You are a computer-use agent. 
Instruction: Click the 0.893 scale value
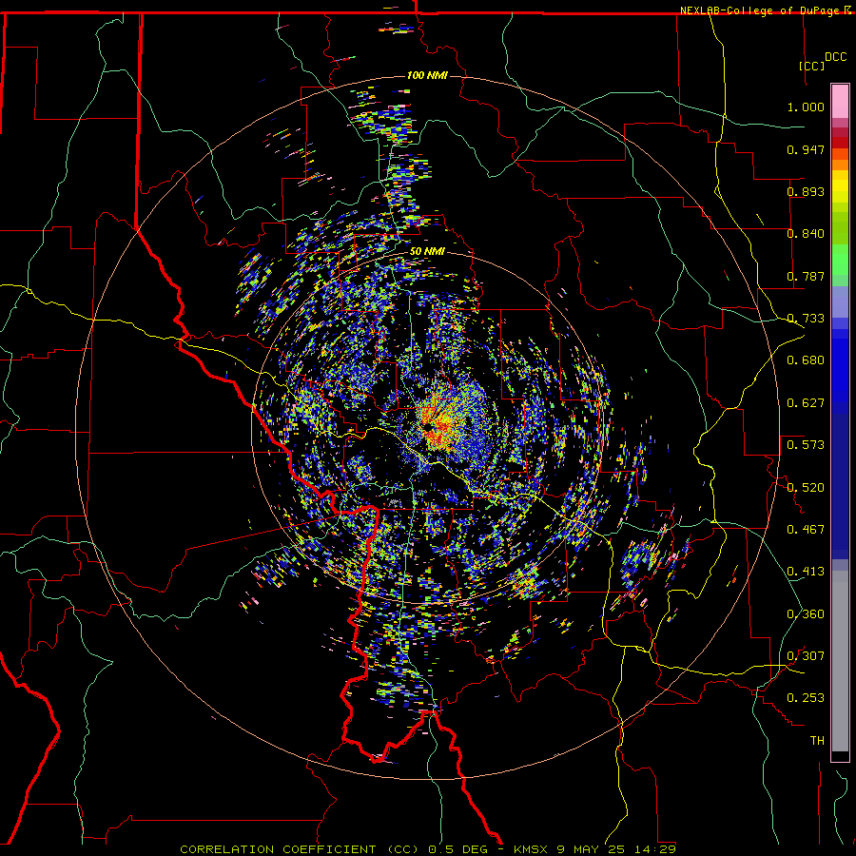click(806, 191)
